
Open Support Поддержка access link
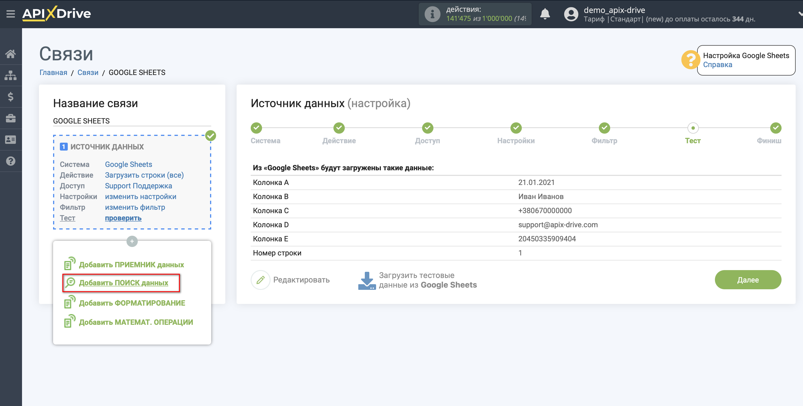138,186
